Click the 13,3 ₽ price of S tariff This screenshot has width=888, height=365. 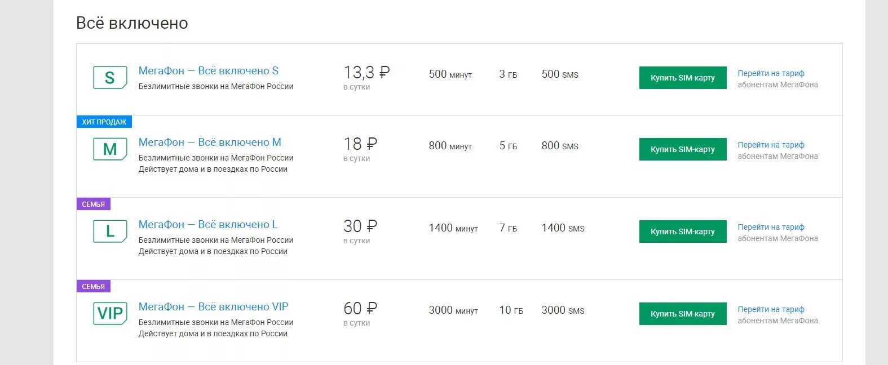coord(366,72)
